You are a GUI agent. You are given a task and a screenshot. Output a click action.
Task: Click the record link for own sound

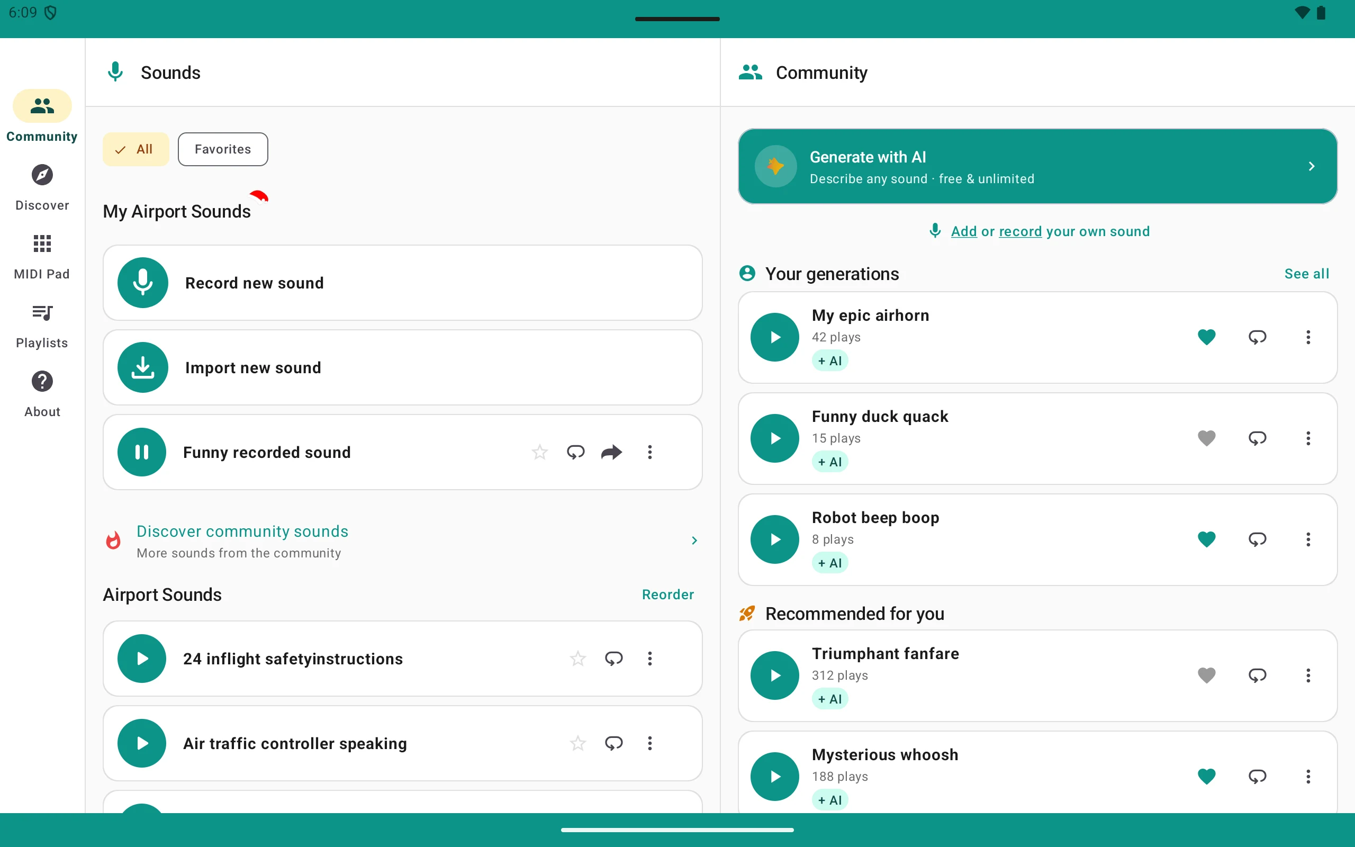1020,231
